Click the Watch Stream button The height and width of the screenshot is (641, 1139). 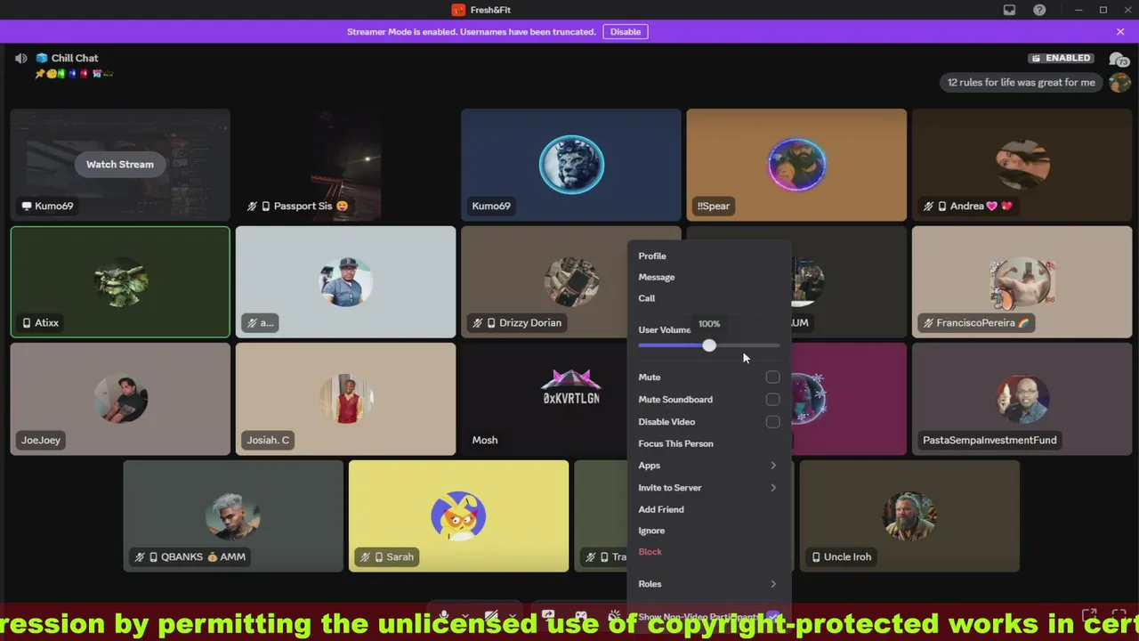click(x=120, y=164)
